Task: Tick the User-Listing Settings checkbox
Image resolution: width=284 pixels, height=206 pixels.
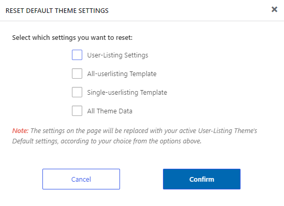Action: point(77,55)
